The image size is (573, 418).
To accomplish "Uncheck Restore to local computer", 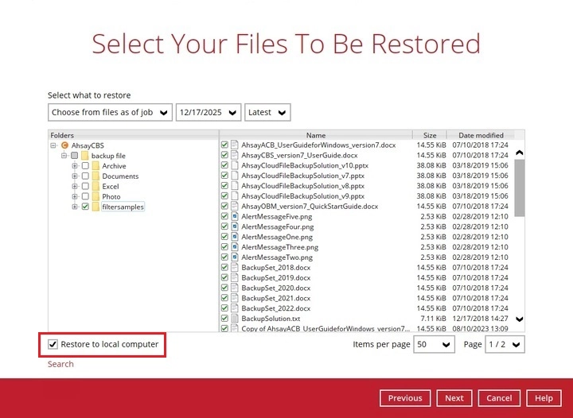I will point(53,344).
